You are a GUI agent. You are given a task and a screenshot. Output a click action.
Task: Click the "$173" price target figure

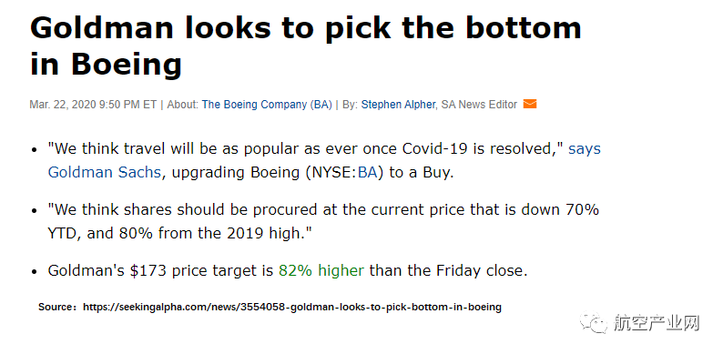pos(148,270)
